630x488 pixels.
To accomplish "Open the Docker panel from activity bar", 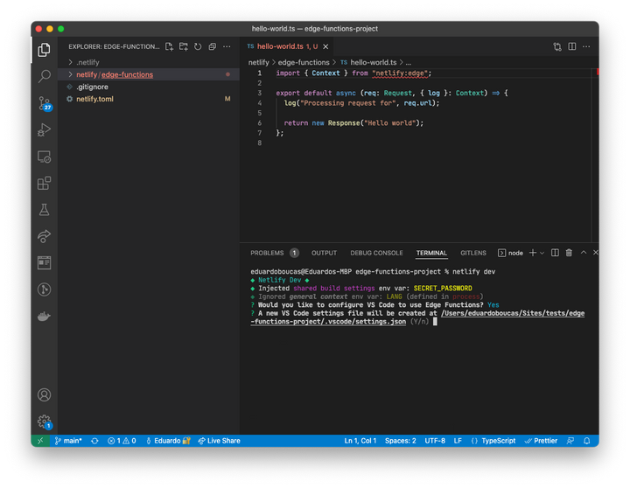I will [44, 317].
